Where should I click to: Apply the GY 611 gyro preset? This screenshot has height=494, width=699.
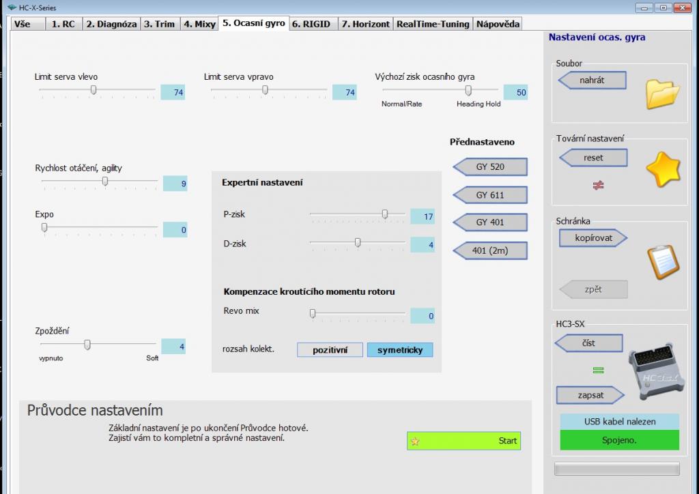pyautogui.click(x=490, y=195)
